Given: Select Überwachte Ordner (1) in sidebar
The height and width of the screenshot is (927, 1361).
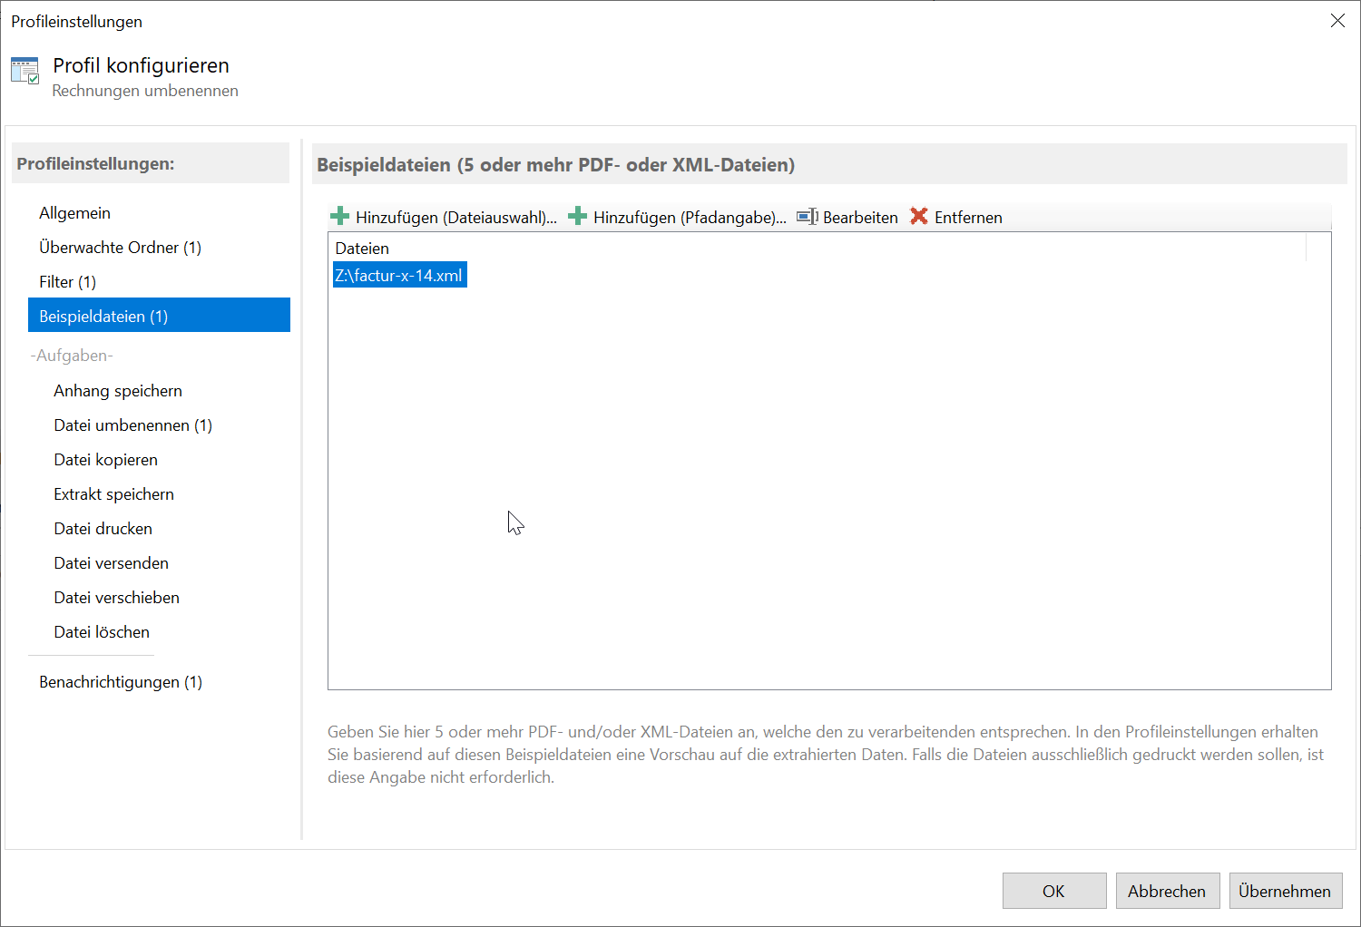Looking at the screenshot, I should click(120, 248).
